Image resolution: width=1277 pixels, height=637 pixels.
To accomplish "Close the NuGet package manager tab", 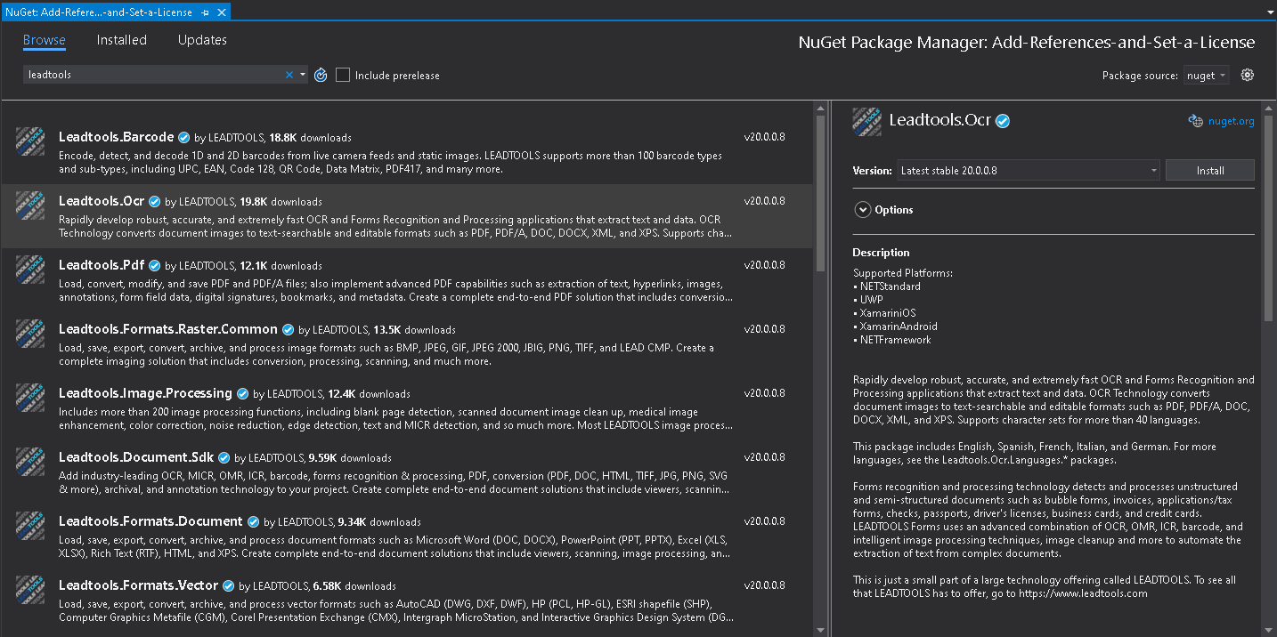I will [x=222, y=12].
